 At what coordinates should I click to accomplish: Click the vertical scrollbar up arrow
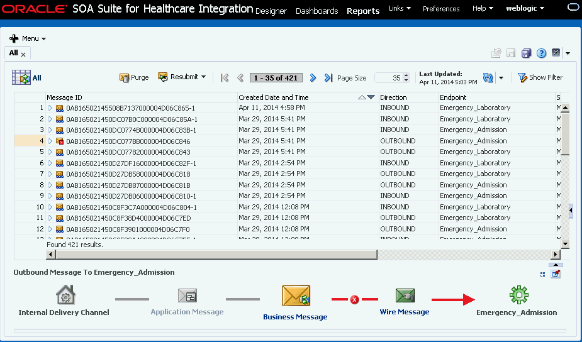(565, 108)
